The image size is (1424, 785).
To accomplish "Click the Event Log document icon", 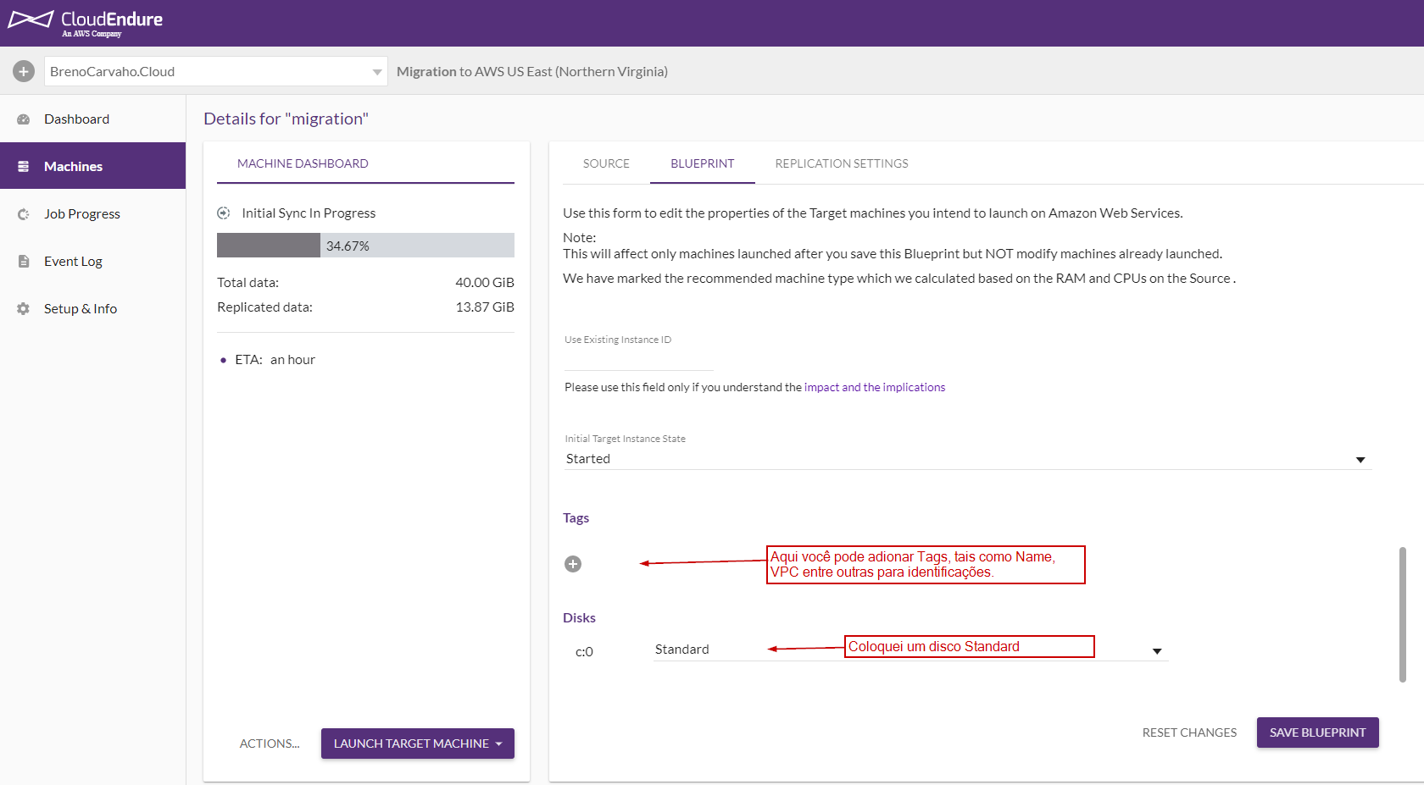I will pyautogui.click(x=24, y=262).
